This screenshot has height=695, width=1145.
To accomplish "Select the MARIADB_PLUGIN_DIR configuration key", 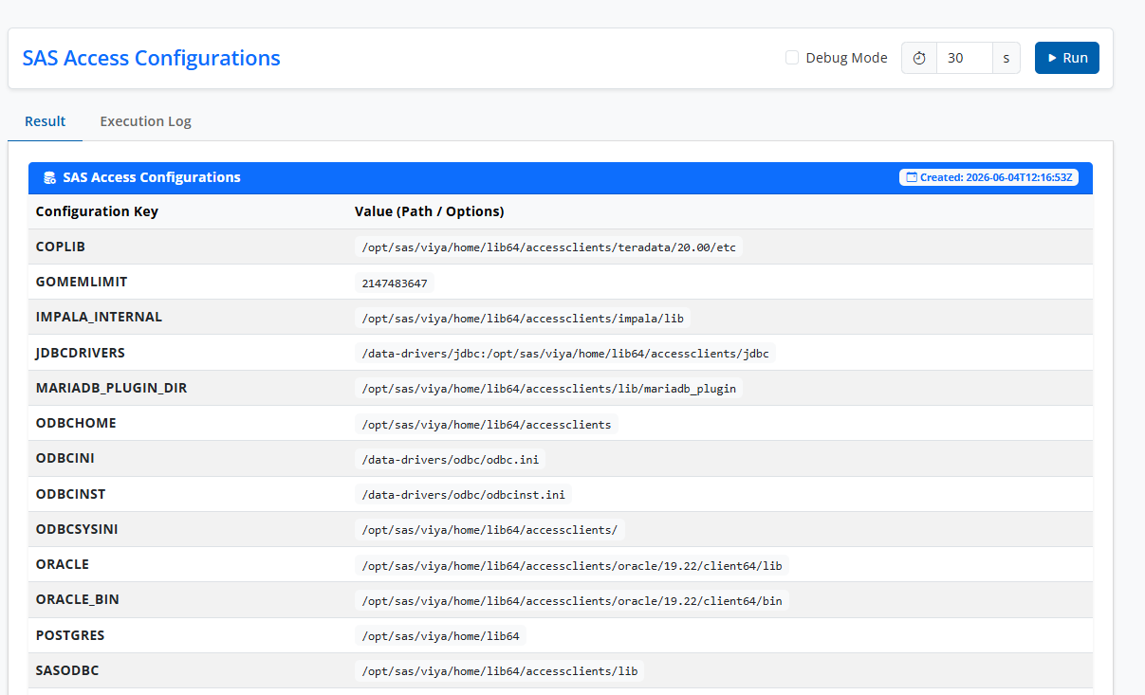I will tap(112, 388).
